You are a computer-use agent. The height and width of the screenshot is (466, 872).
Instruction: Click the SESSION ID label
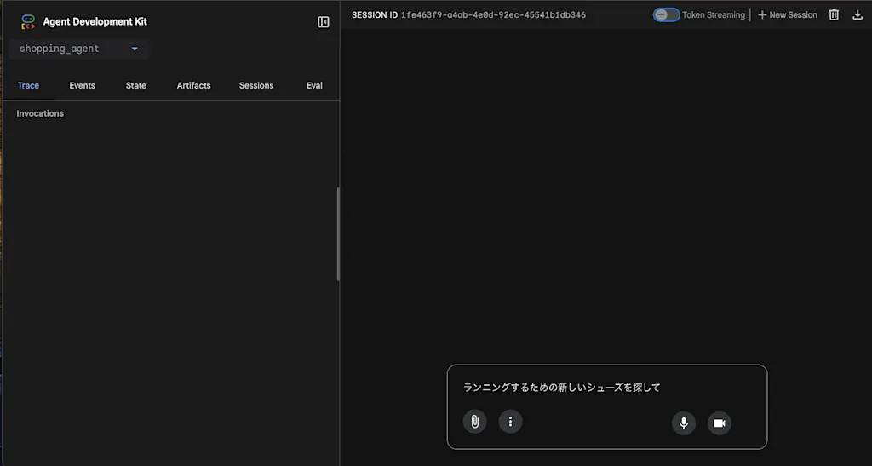(x=375, y=15)
